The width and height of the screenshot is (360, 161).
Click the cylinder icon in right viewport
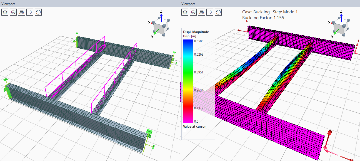[193, 12]
